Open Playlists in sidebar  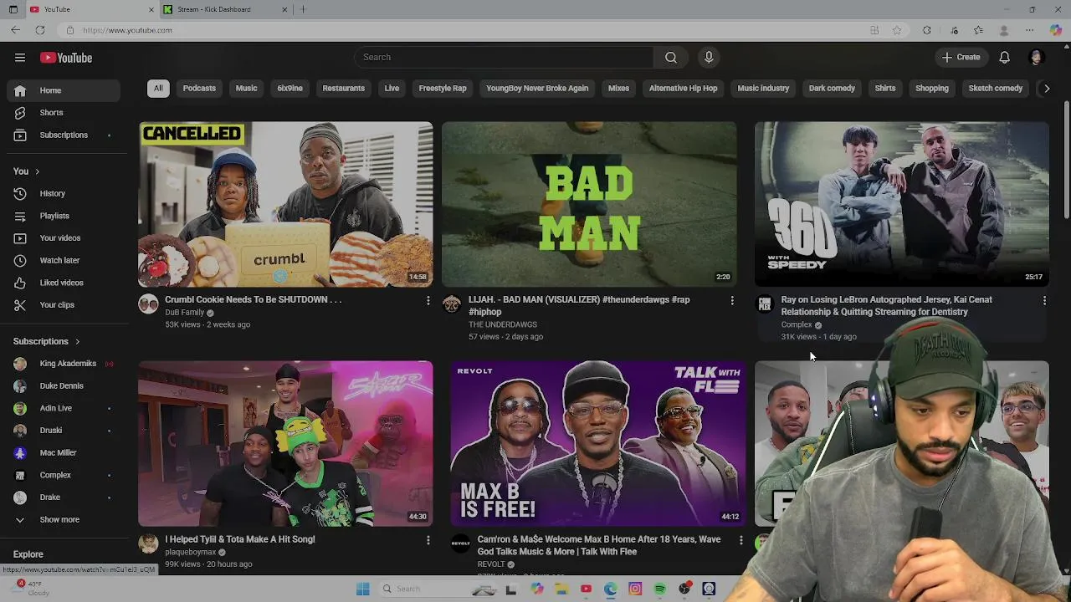[x=64, y=216]
